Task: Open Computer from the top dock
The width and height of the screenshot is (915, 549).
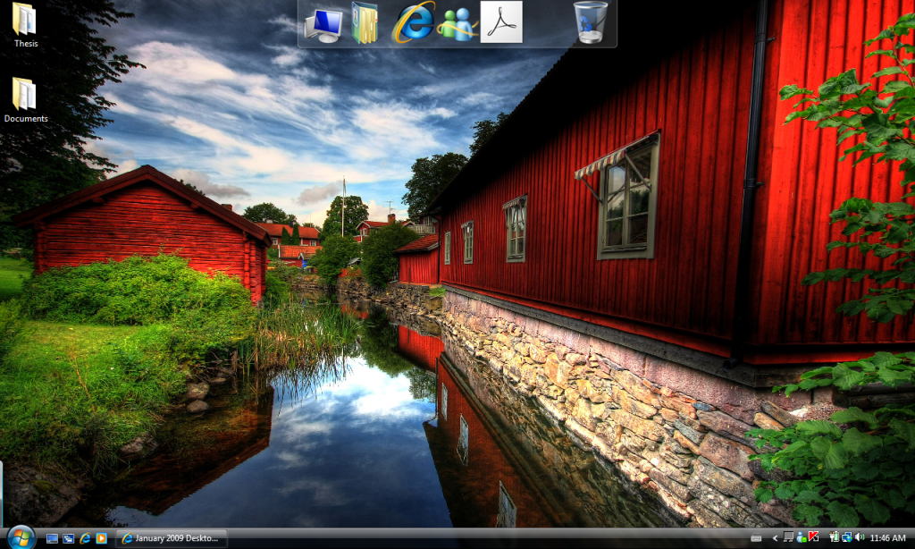Action: 323,24
